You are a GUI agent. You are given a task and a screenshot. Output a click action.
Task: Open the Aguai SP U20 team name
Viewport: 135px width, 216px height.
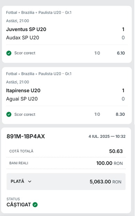coord(22,99)
